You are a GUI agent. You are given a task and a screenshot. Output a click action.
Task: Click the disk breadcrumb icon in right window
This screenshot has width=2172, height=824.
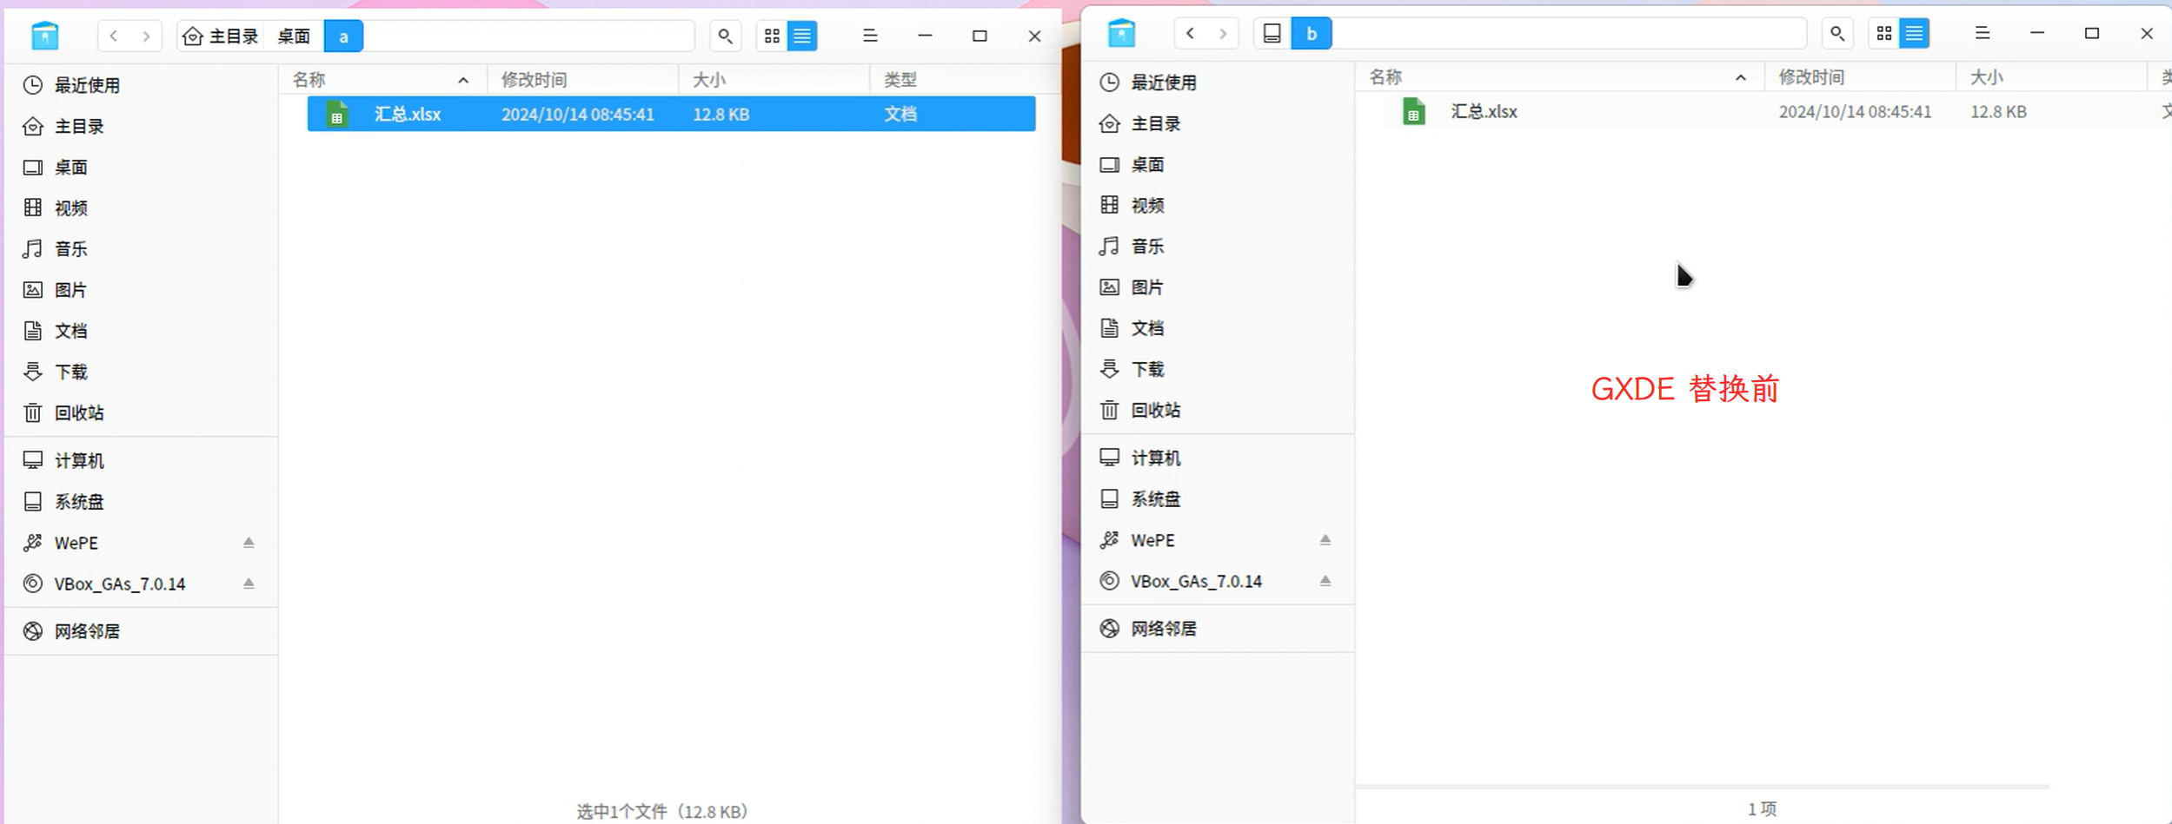pos(1272,33)
